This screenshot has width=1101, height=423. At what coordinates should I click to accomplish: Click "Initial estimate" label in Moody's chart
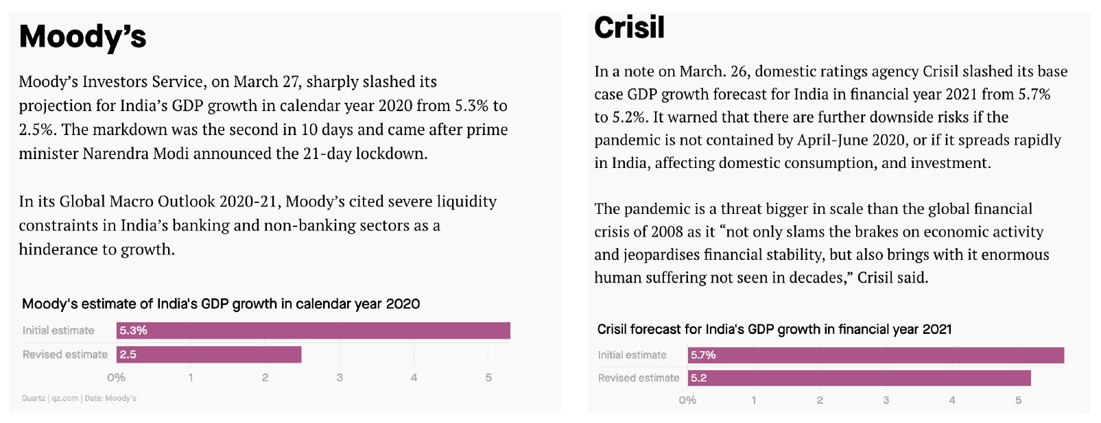58,330
